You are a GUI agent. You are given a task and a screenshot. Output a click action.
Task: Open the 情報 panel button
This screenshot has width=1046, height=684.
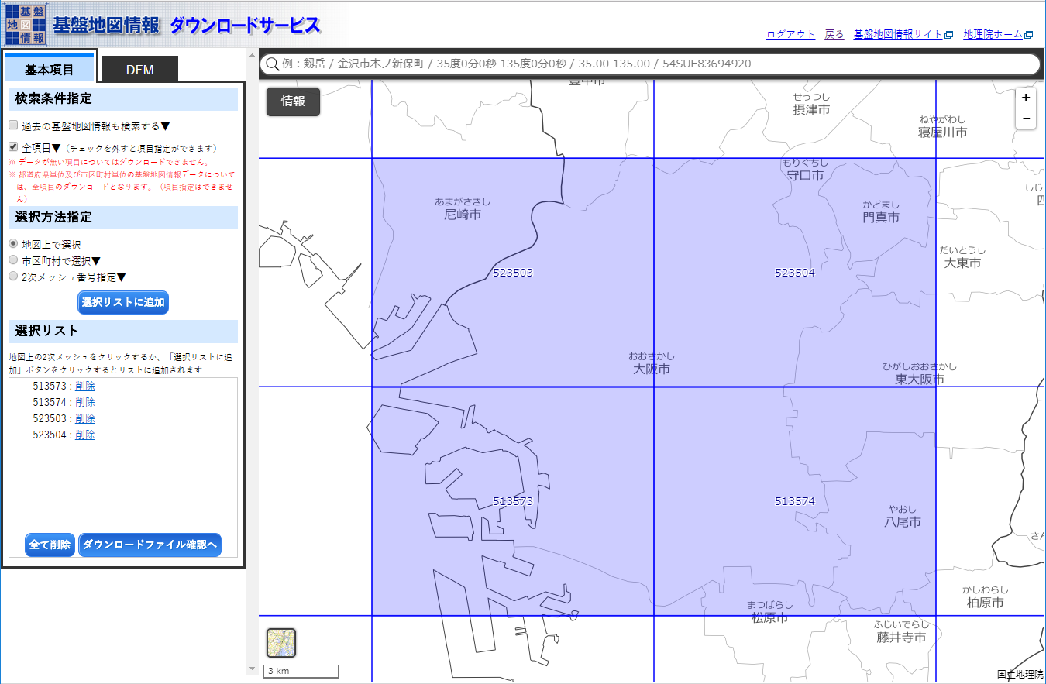click(x=293, y=101)
